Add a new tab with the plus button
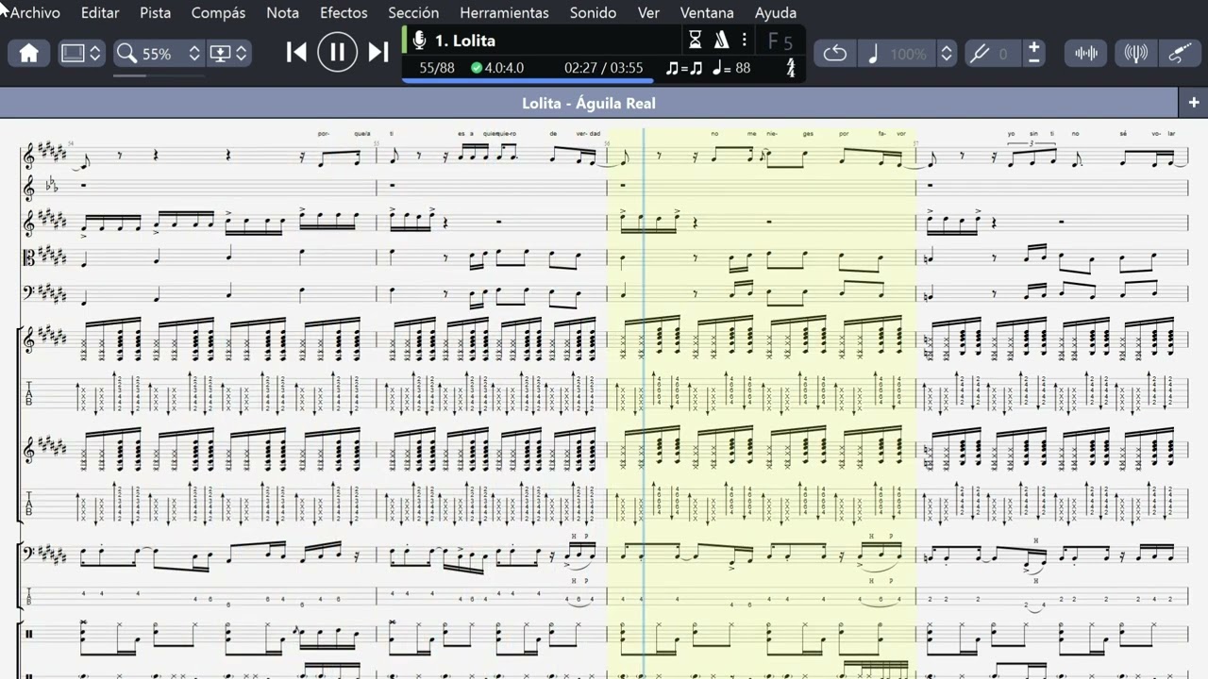This screenshot has height=679, width=1208. (1194, 103)
